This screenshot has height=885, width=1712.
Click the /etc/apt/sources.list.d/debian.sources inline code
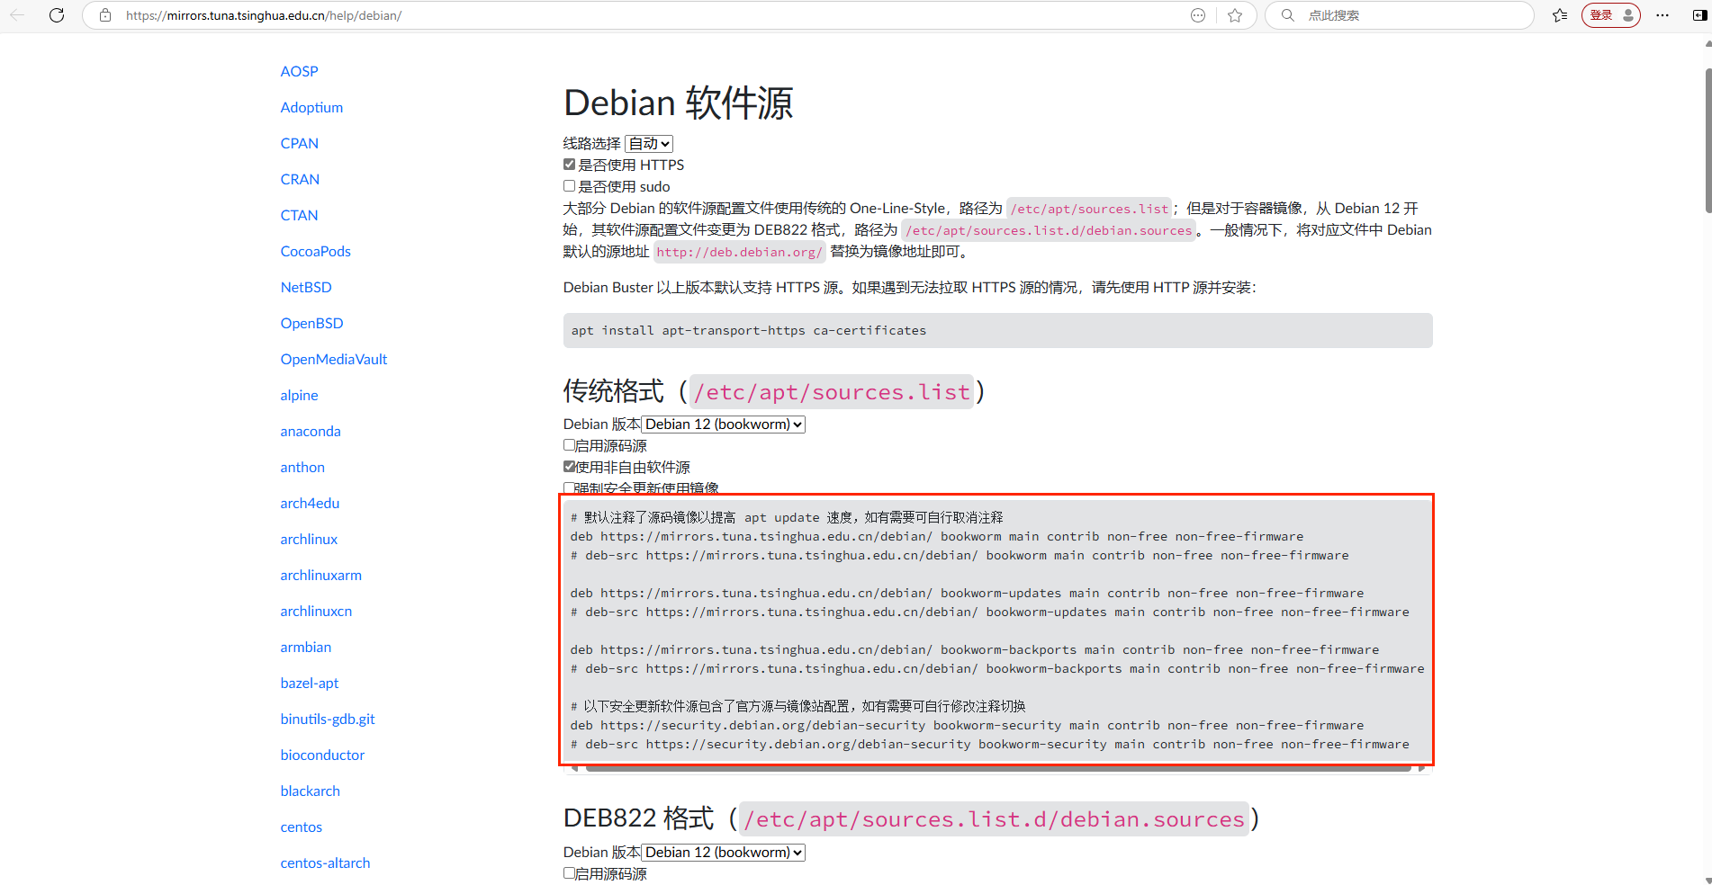tap(1049, 230)
